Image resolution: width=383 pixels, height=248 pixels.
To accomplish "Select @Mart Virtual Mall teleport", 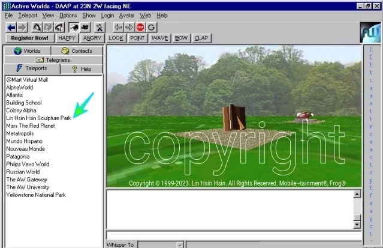I will coord(27,80).
